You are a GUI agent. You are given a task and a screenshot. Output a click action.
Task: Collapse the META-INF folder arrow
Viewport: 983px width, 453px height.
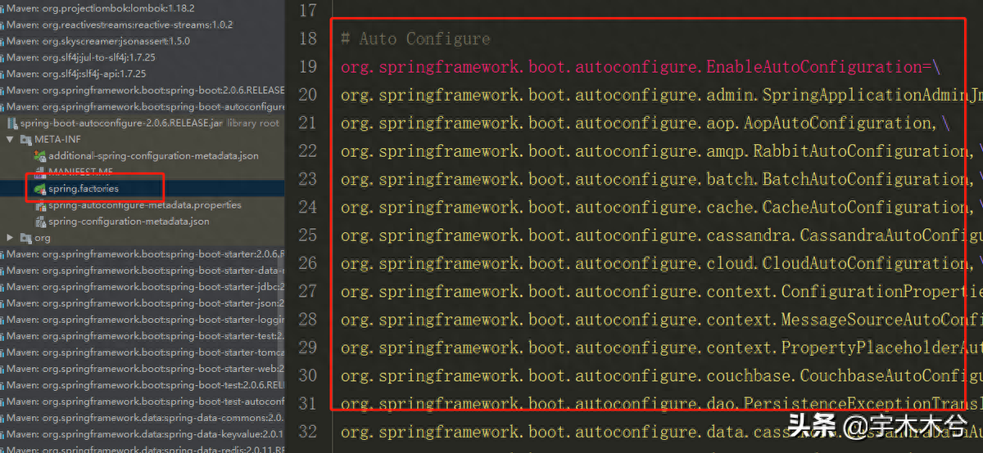[10, 140]
